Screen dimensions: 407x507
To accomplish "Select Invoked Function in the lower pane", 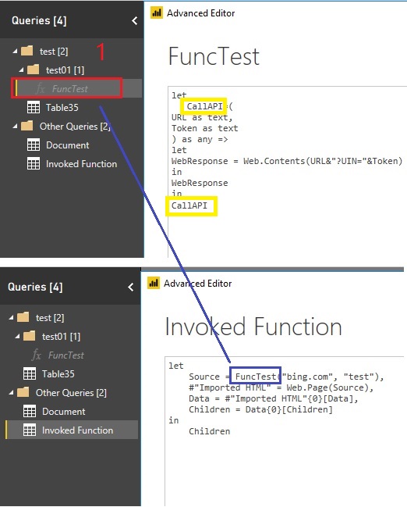I will point(72,430).
